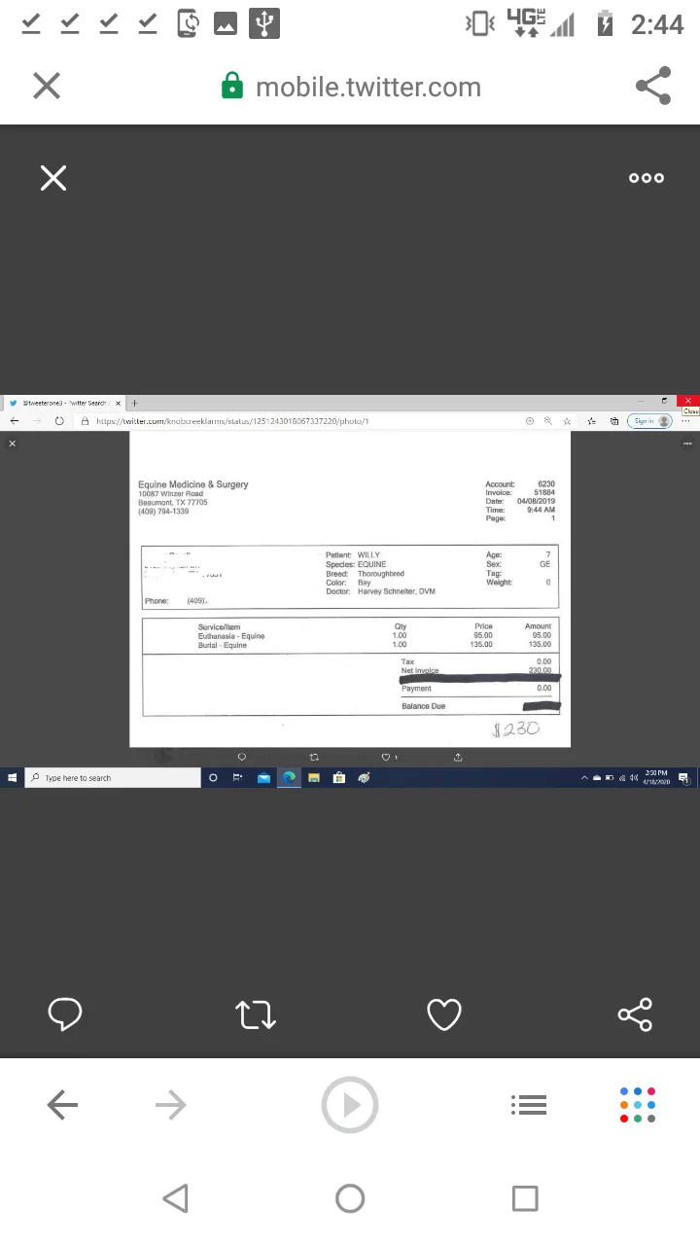Tap the vibrate mode status icon
Viewport: 700px width, 1245px height.
[480, 23]
